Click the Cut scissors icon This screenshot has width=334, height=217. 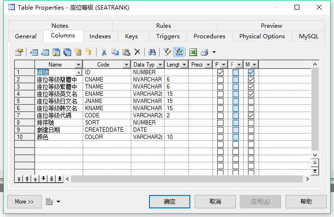pos(104,52)
